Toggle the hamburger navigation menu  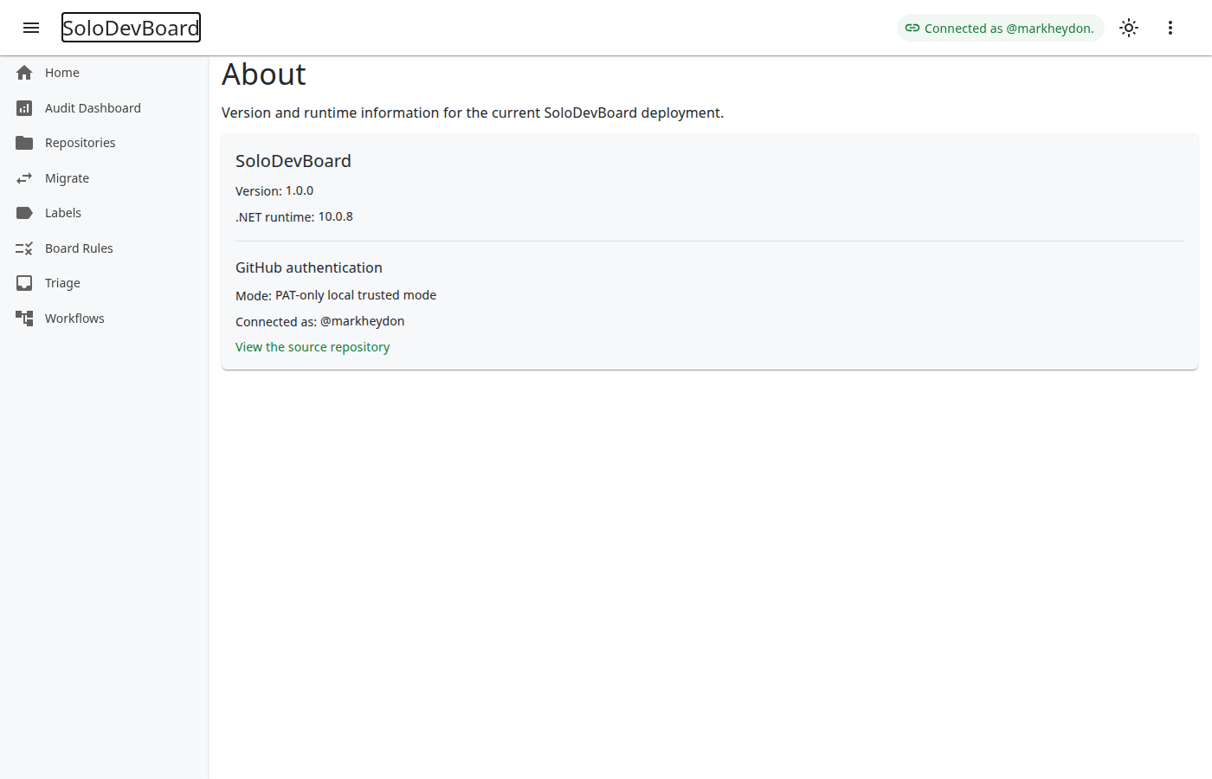[x=31, y=28]
